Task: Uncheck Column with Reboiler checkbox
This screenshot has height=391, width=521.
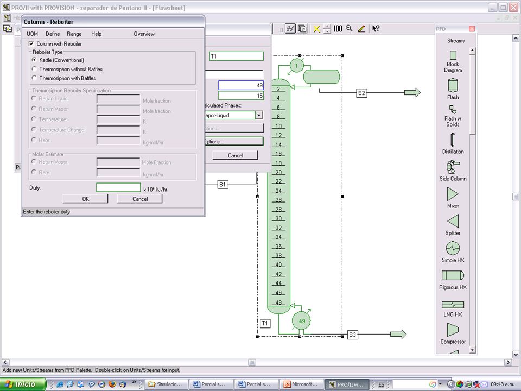Action: coord(31,43)
